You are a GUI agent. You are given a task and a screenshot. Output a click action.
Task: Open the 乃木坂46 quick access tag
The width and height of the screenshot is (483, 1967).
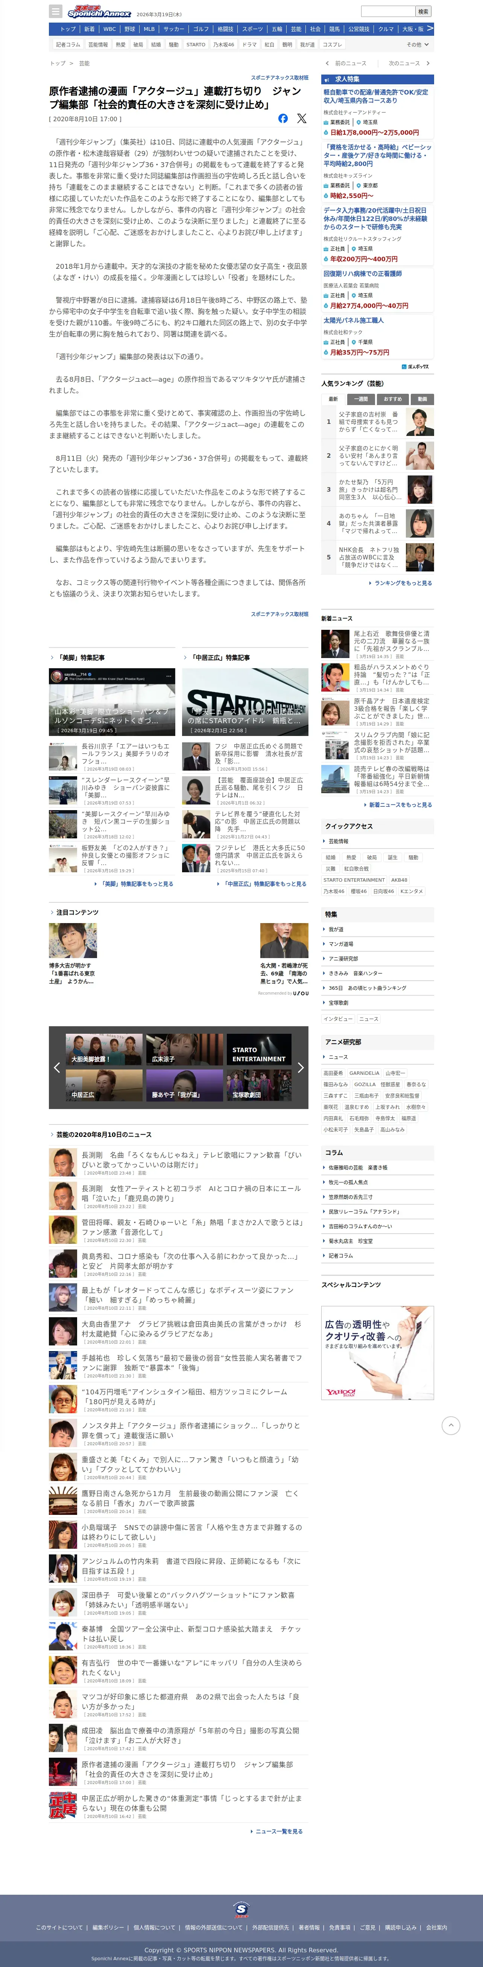[x=334, y=891]
